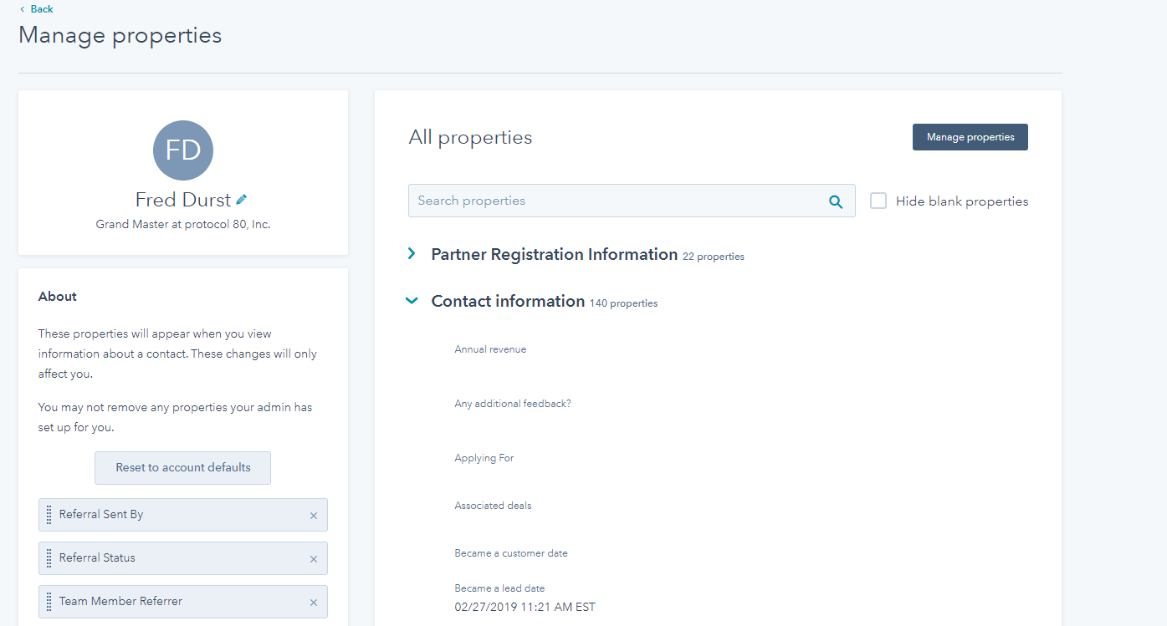1167x626 pixels.
Task: Grab the drag handle for Referral Sent By
Action: 49,515
